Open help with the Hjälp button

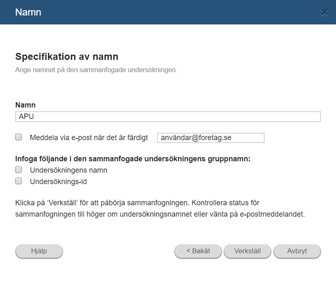pyautogui.click(x=39, y=251)
